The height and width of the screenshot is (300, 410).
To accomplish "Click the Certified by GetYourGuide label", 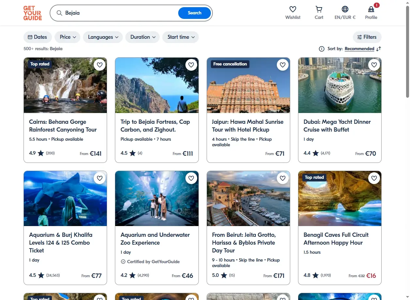I will (150, 262).
